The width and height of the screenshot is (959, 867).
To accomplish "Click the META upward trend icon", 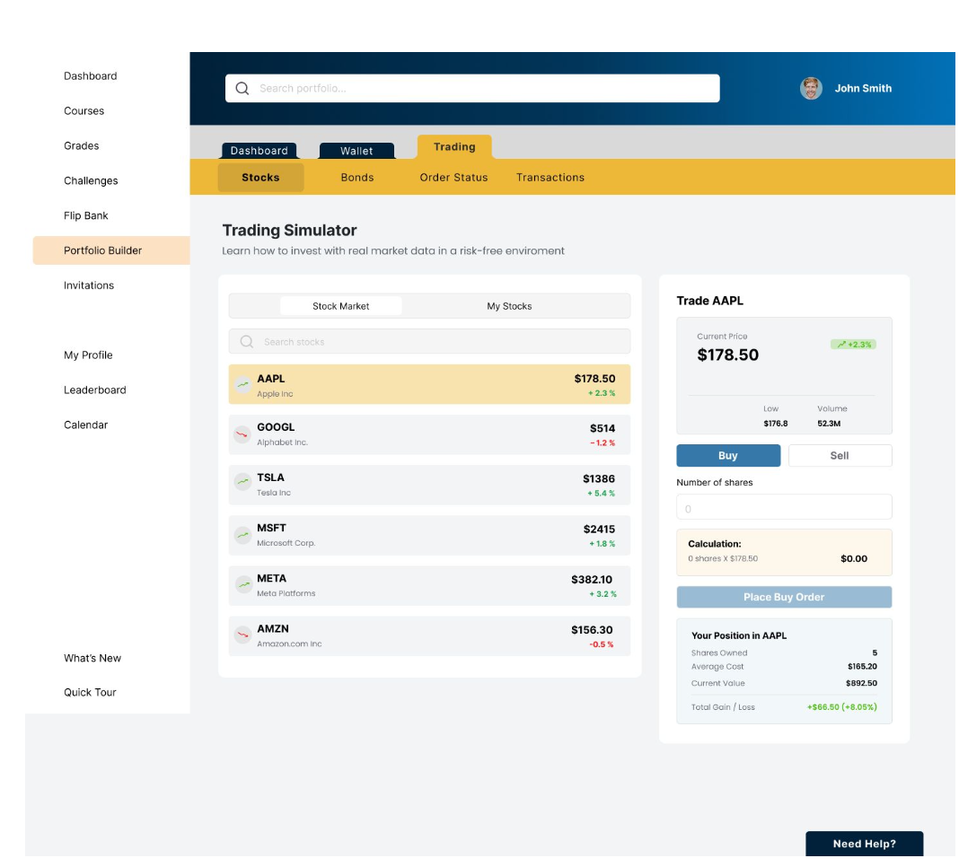I will [244, 584].
